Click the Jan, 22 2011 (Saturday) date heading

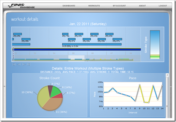88,24
